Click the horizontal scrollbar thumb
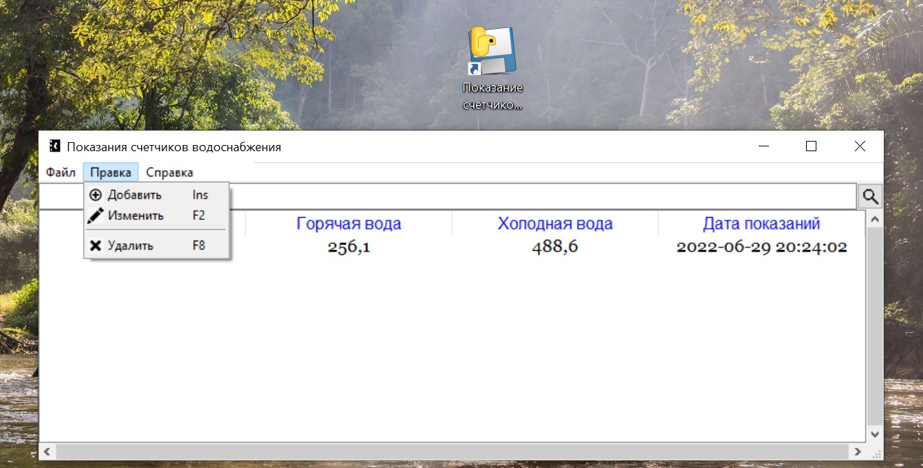This screenshot has width=923, height=468. (x=453, y=452)
